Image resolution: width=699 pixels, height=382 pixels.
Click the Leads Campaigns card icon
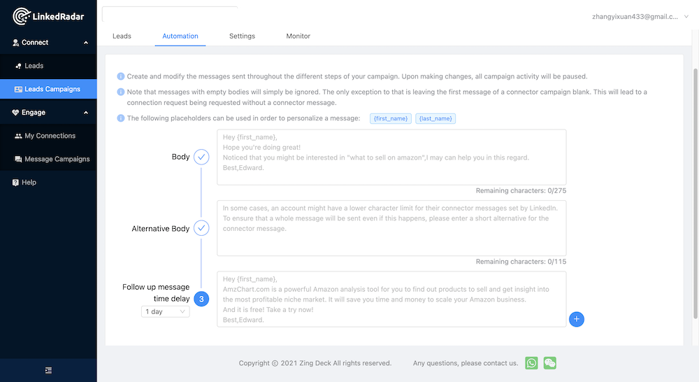(18, 90)
